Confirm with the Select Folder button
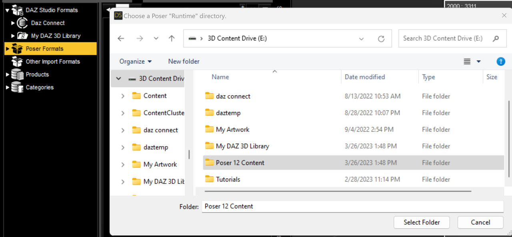 coord(422,222)
